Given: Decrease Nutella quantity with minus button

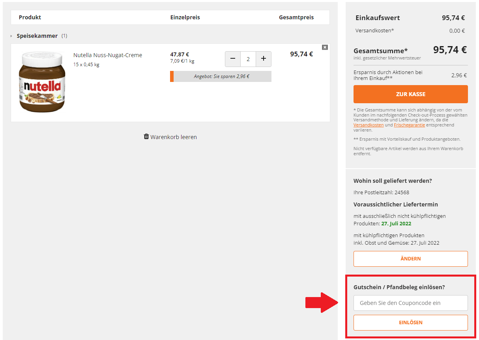Looking at the screenshot, I should click(233, 59).
